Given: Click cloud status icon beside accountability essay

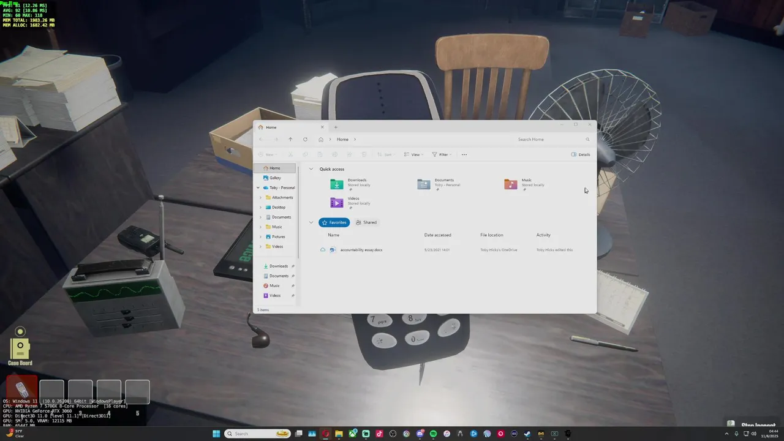Looking at the screenshot, I should (323, 250).
